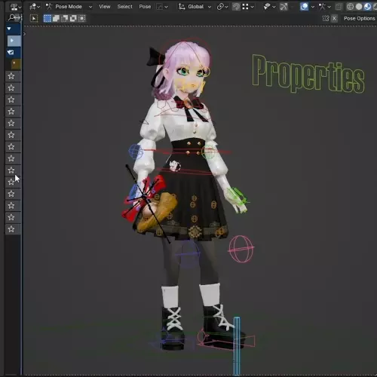Toggle the snapping magnet
The width and height of the screenshot is (377, 377).
tap(236, 7)
